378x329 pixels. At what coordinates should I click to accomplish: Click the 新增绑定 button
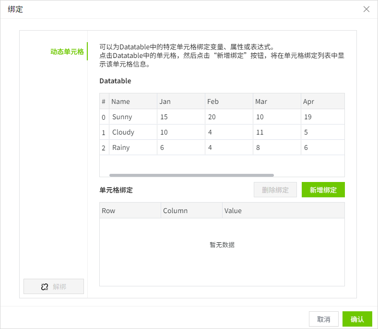[x=323, y=190]
